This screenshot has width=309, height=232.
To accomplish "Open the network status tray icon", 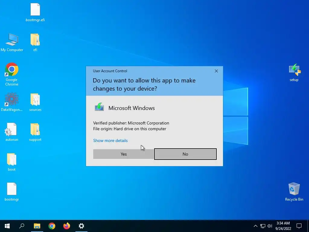I will point(263,226).
